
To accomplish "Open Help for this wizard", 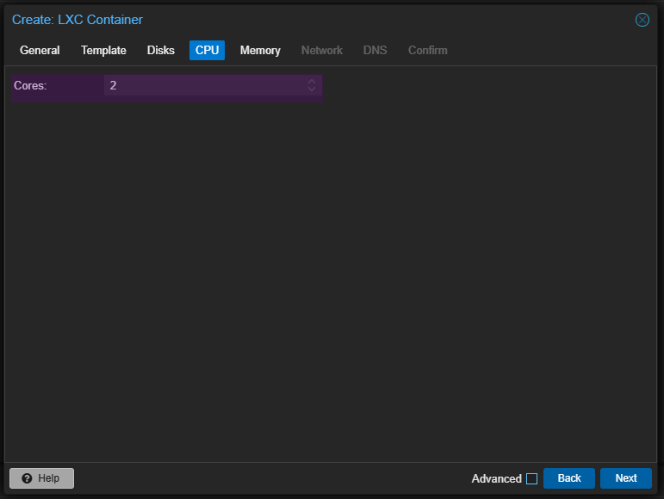I will click(x=41, y=478).
